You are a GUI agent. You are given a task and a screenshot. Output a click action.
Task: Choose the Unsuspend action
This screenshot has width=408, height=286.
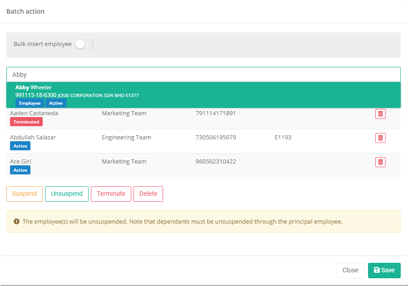coord(66,194)
